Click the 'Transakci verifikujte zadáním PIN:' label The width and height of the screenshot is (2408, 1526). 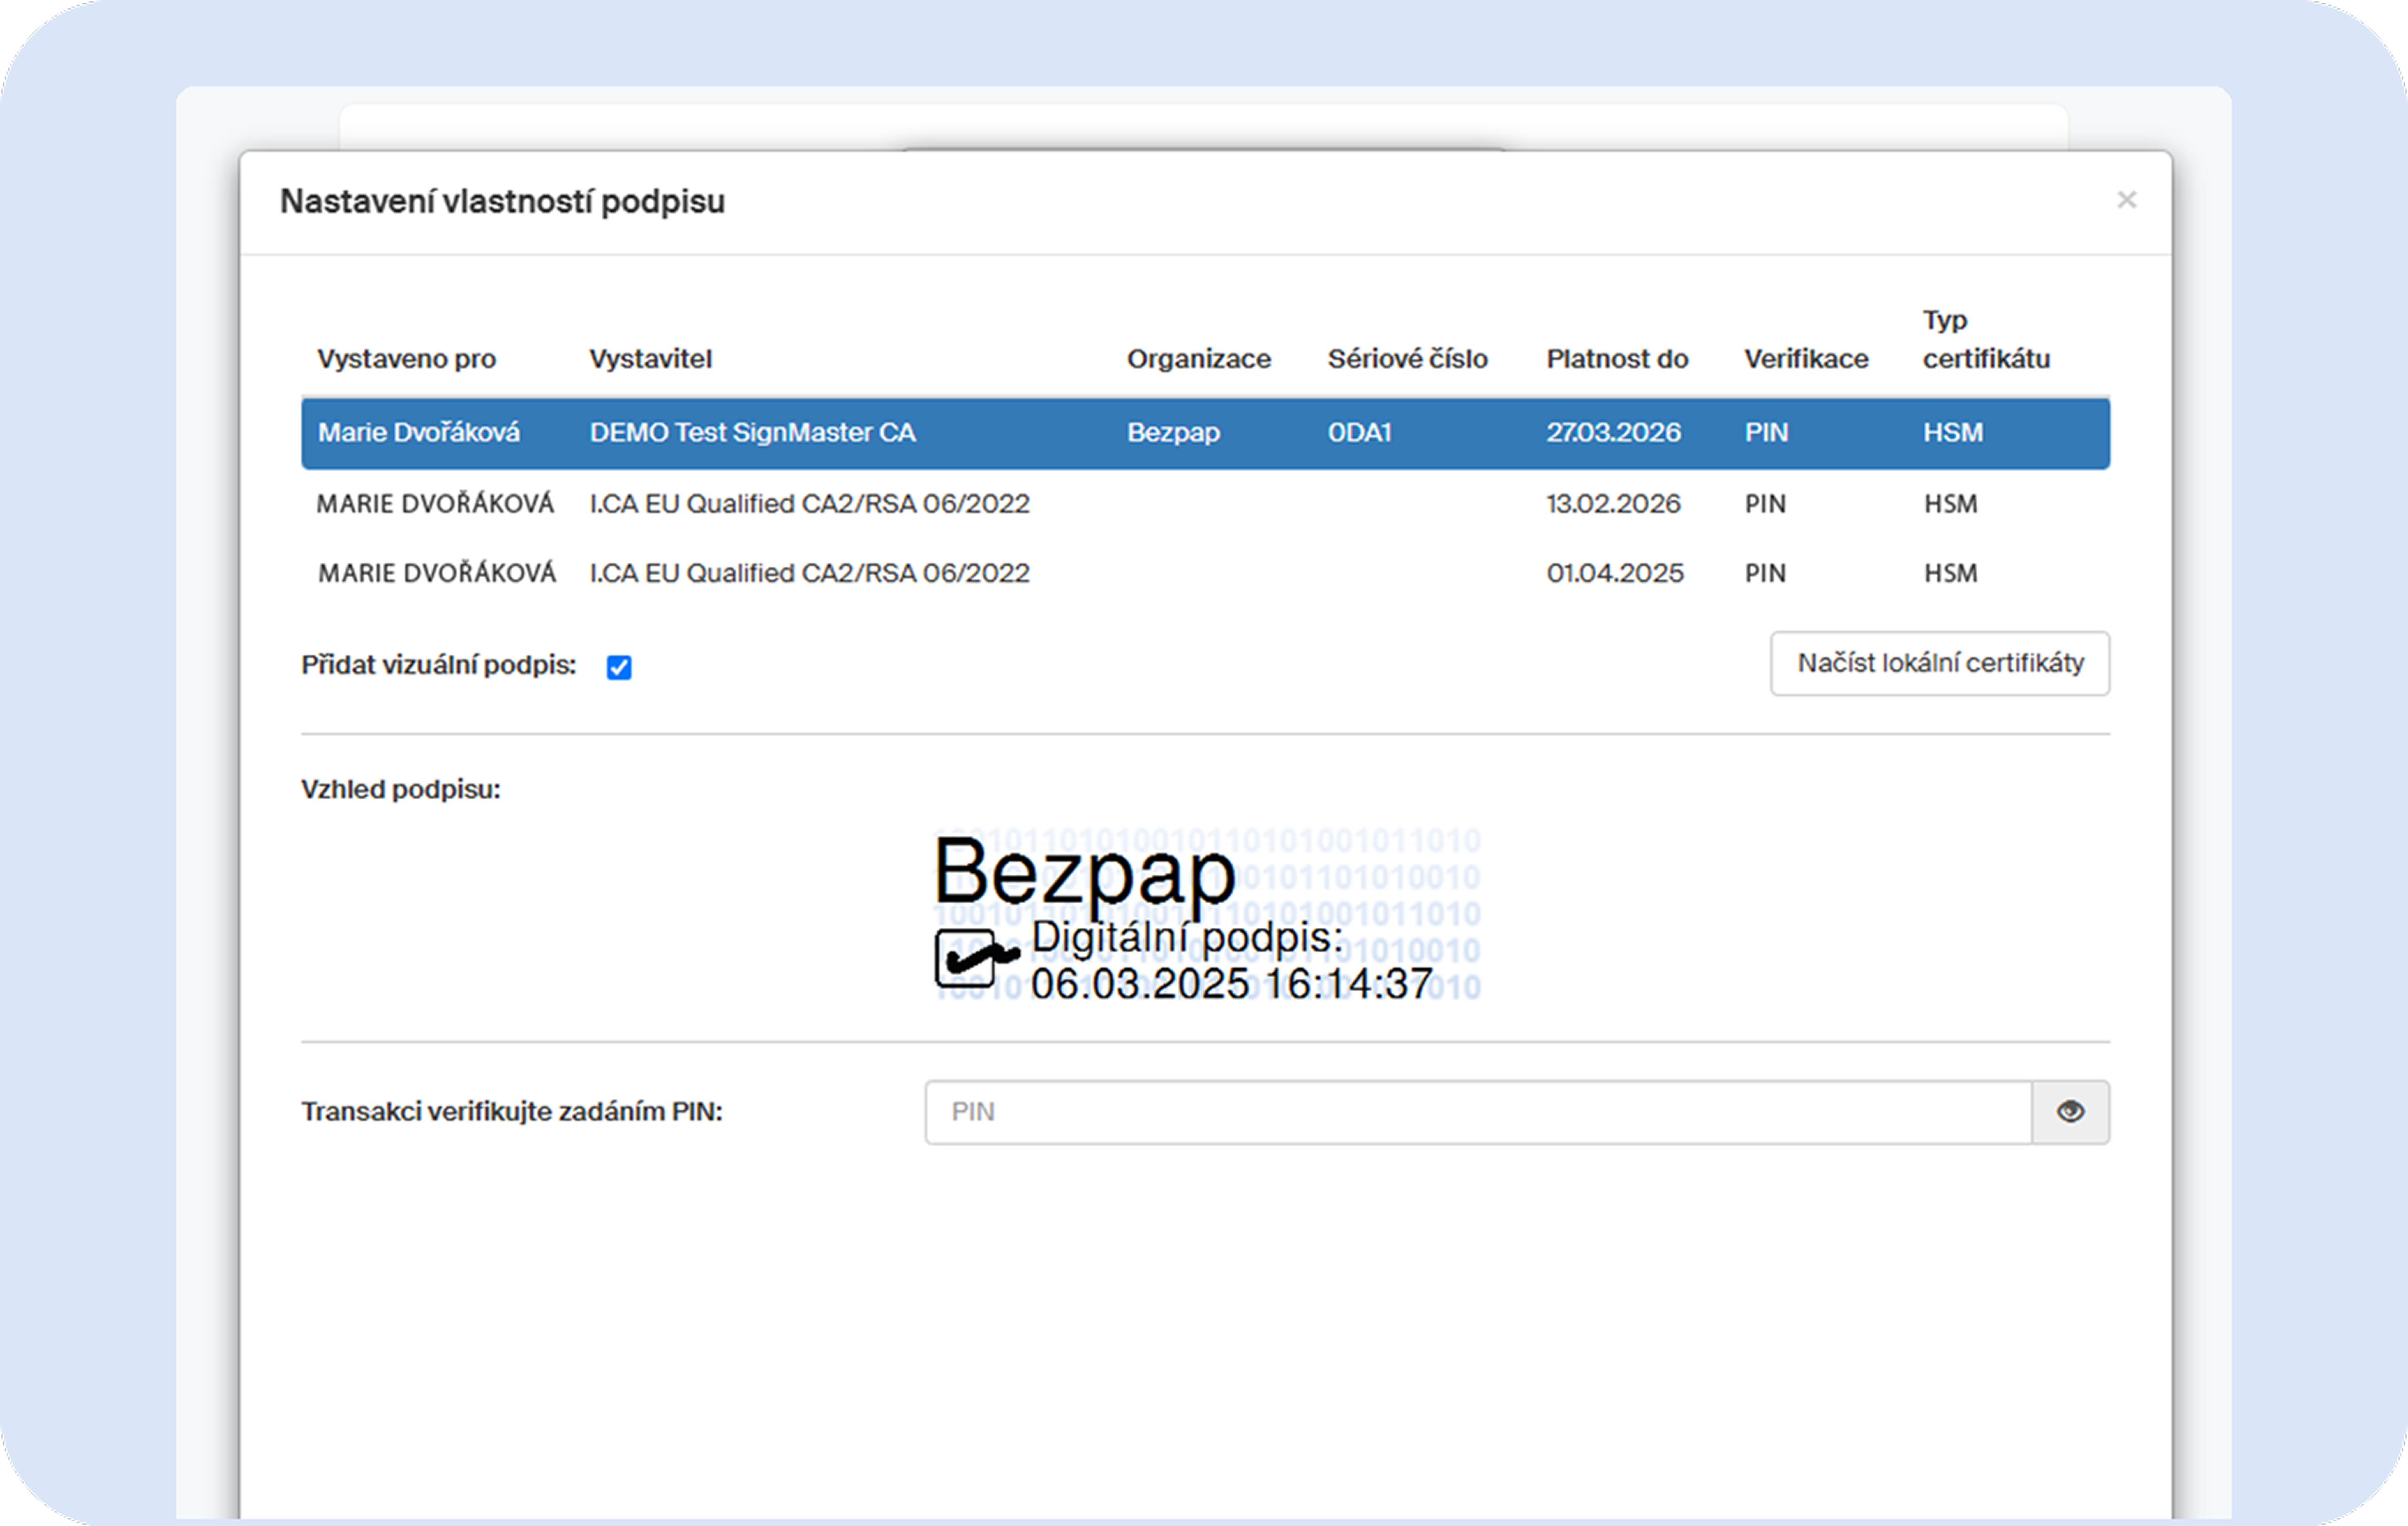[512, 1111]
